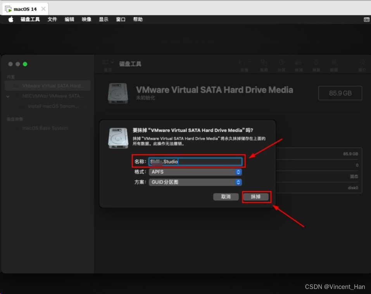Open the 格式 APFS format dropdown
371x294 pixels.
tap(195, 172)
